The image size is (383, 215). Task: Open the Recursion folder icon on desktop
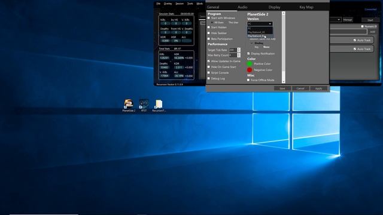point(159,105)
